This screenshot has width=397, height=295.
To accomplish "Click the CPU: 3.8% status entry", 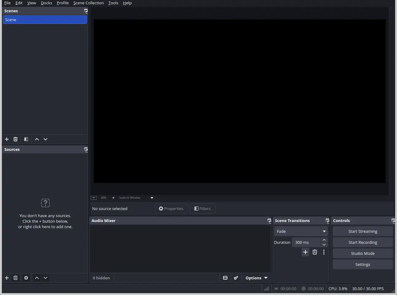I will click(338, 289).
